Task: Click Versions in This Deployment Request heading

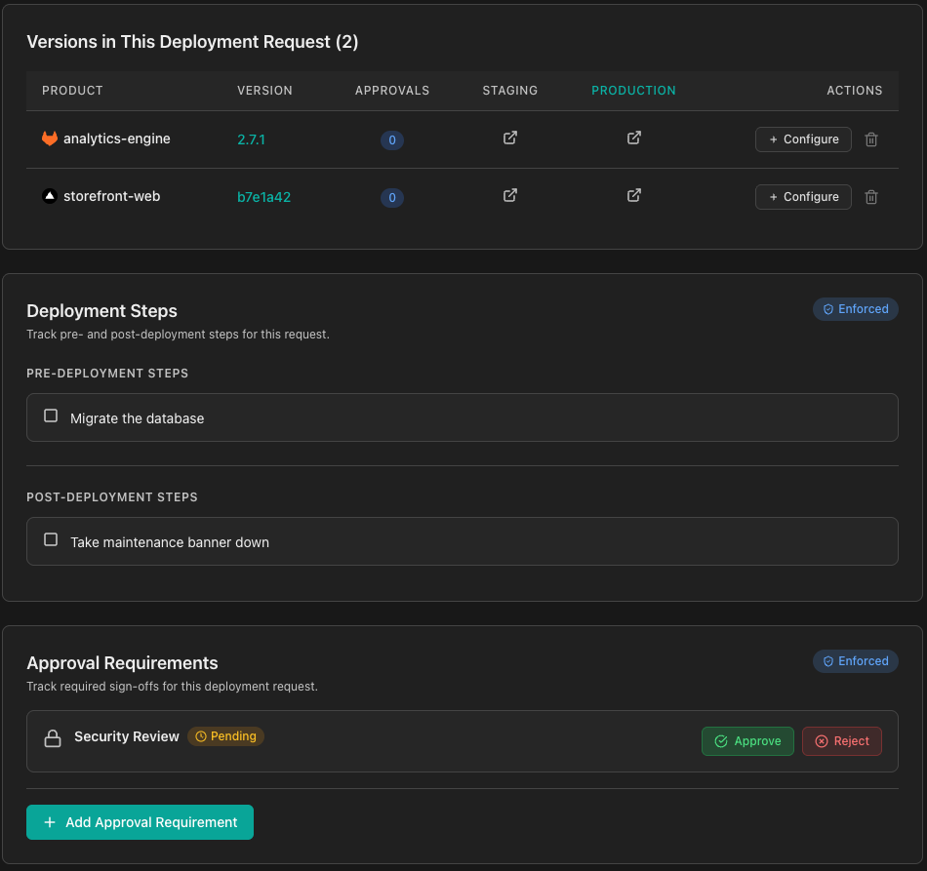Action: (x=192, y=42)
